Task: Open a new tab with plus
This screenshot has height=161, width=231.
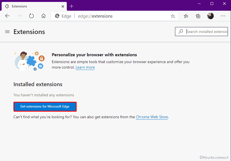Action: (71, 6)
